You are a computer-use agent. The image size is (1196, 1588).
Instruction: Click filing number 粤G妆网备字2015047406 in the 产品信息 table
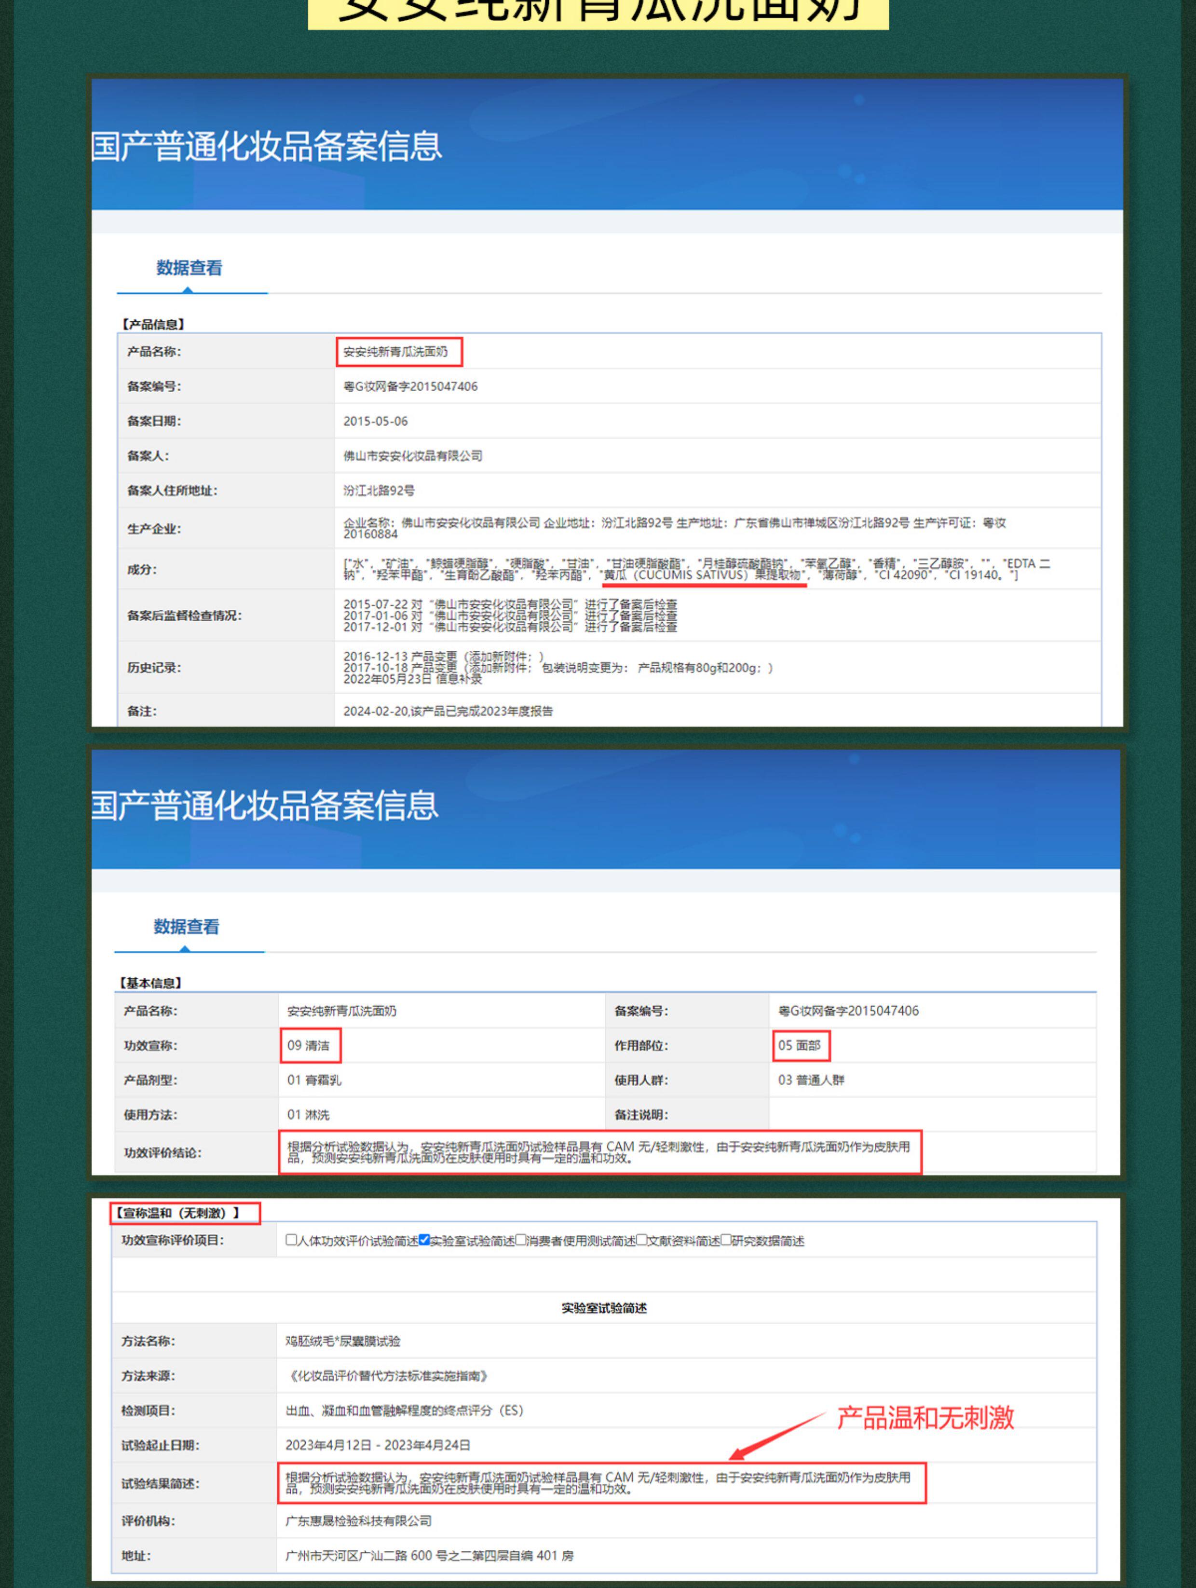click(410, 386)
